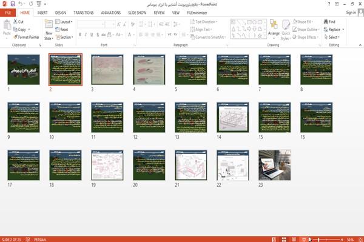Open FILEminimizer tab
364x242 pixels.
coord(197,13)
